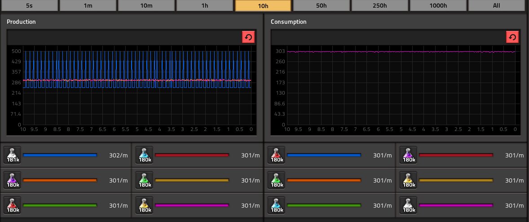Image resolution: width=529 pixels, height=222 pixels.
Task: Click the green bar for Consumption cyan pack
Action: 324,205
